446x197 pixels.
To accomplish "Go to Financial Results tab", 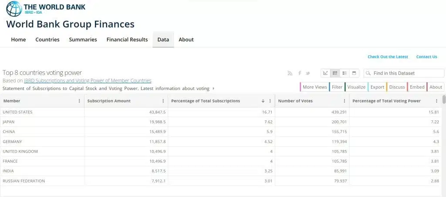I will tap(127, 40).
